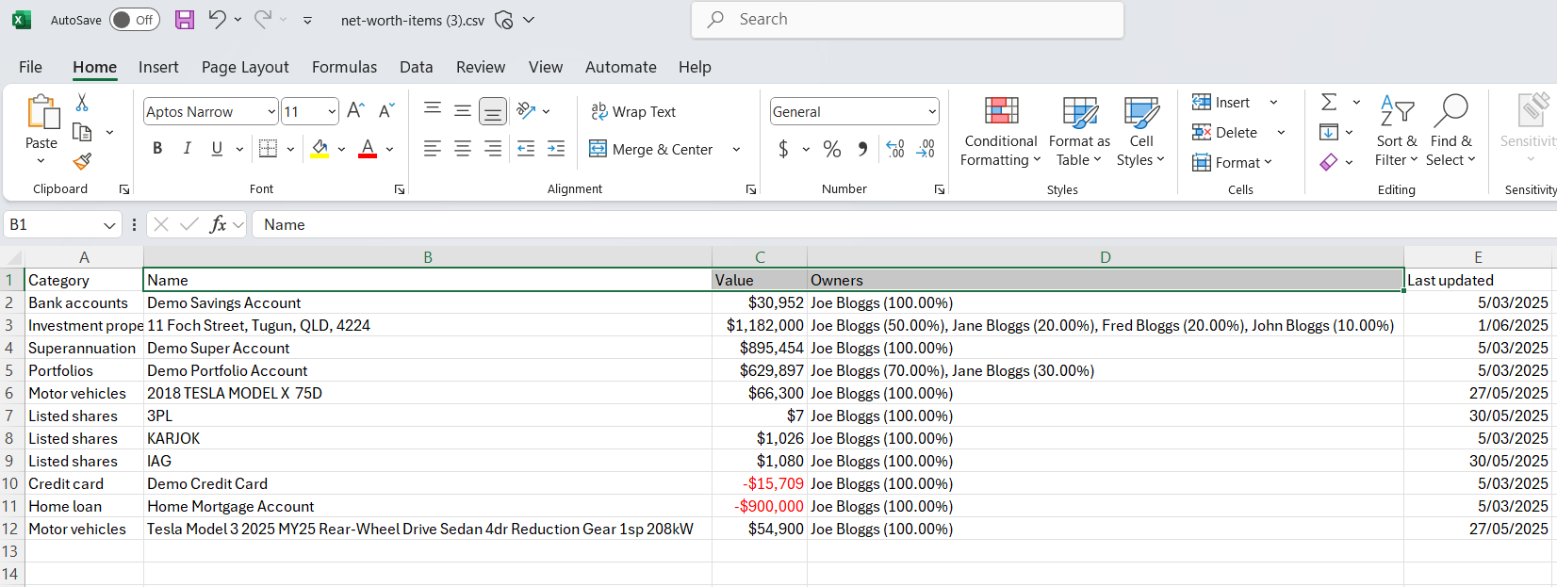Viewport: 1557px width, 587px height.
Task: Decrease font size with the small A icon
Action: [386, 111]
